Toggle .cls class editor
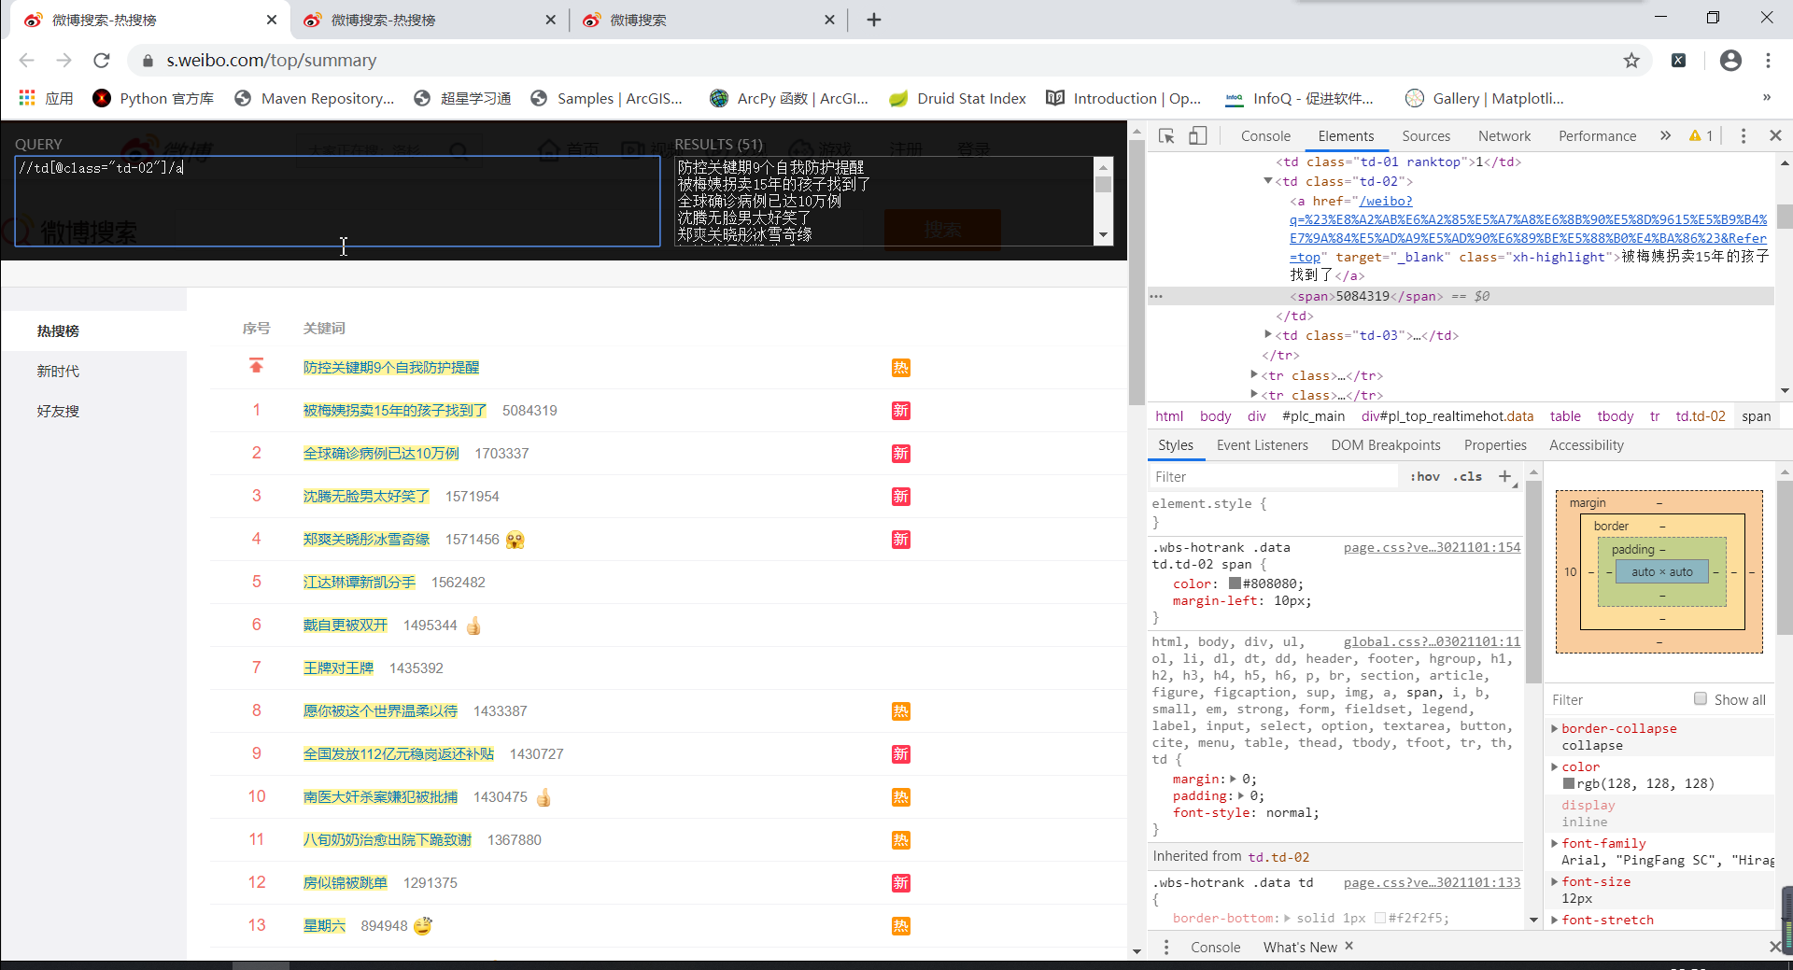Image resolution: width=1793 pixels, height=970 pixels. pyautogui.click(x=1468, y=476)
